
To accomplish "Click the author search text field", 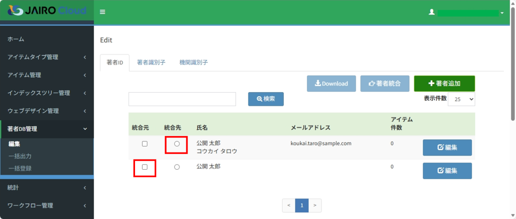I will [x=182, y=99].
